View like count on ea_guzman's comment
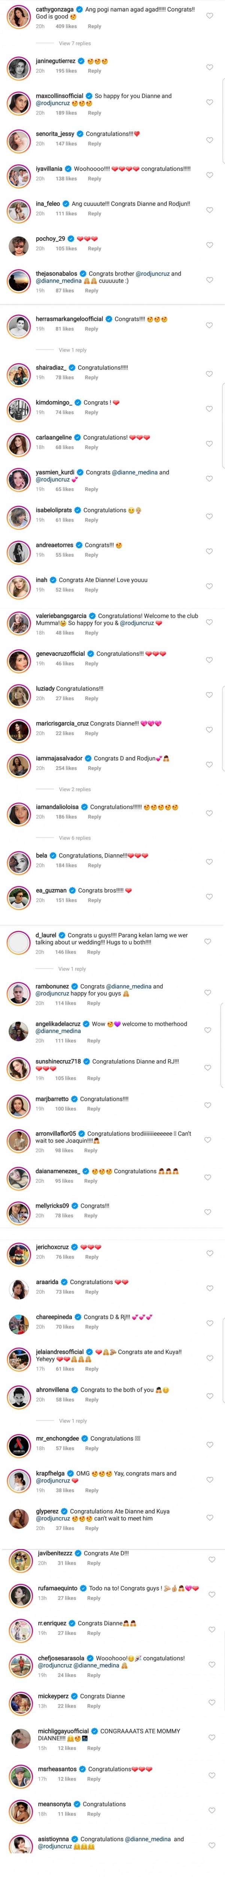 pyautogui.click(x=66, y=900)
